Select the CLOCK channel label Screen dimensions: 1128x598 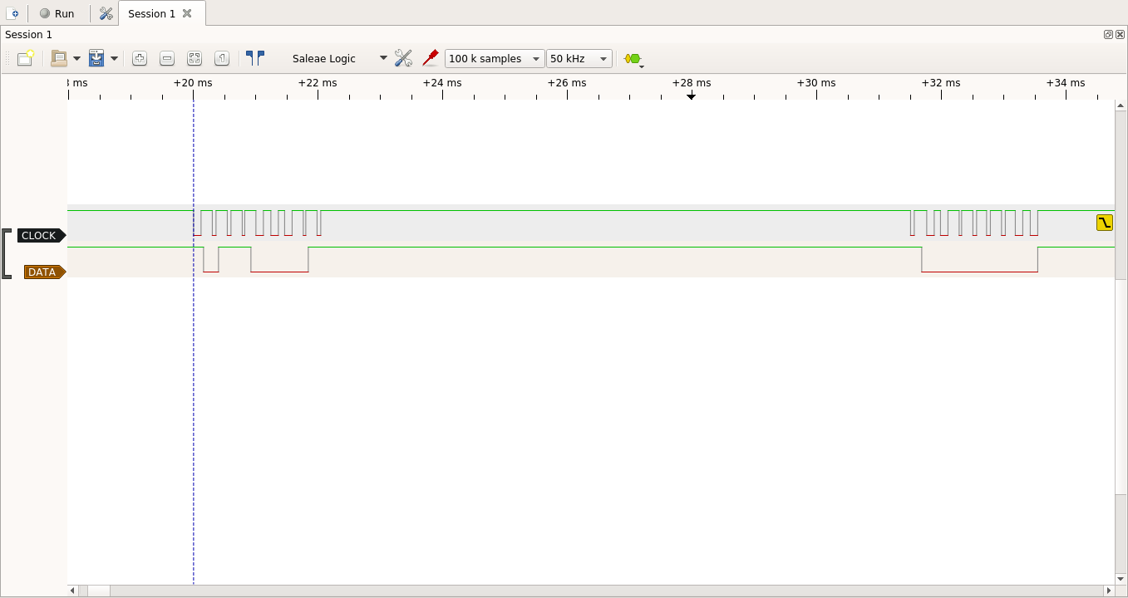[39, 235]
